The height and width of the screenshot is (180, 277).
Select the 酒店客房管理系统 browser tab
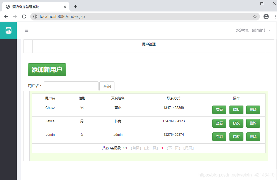[x=36, y=7]
